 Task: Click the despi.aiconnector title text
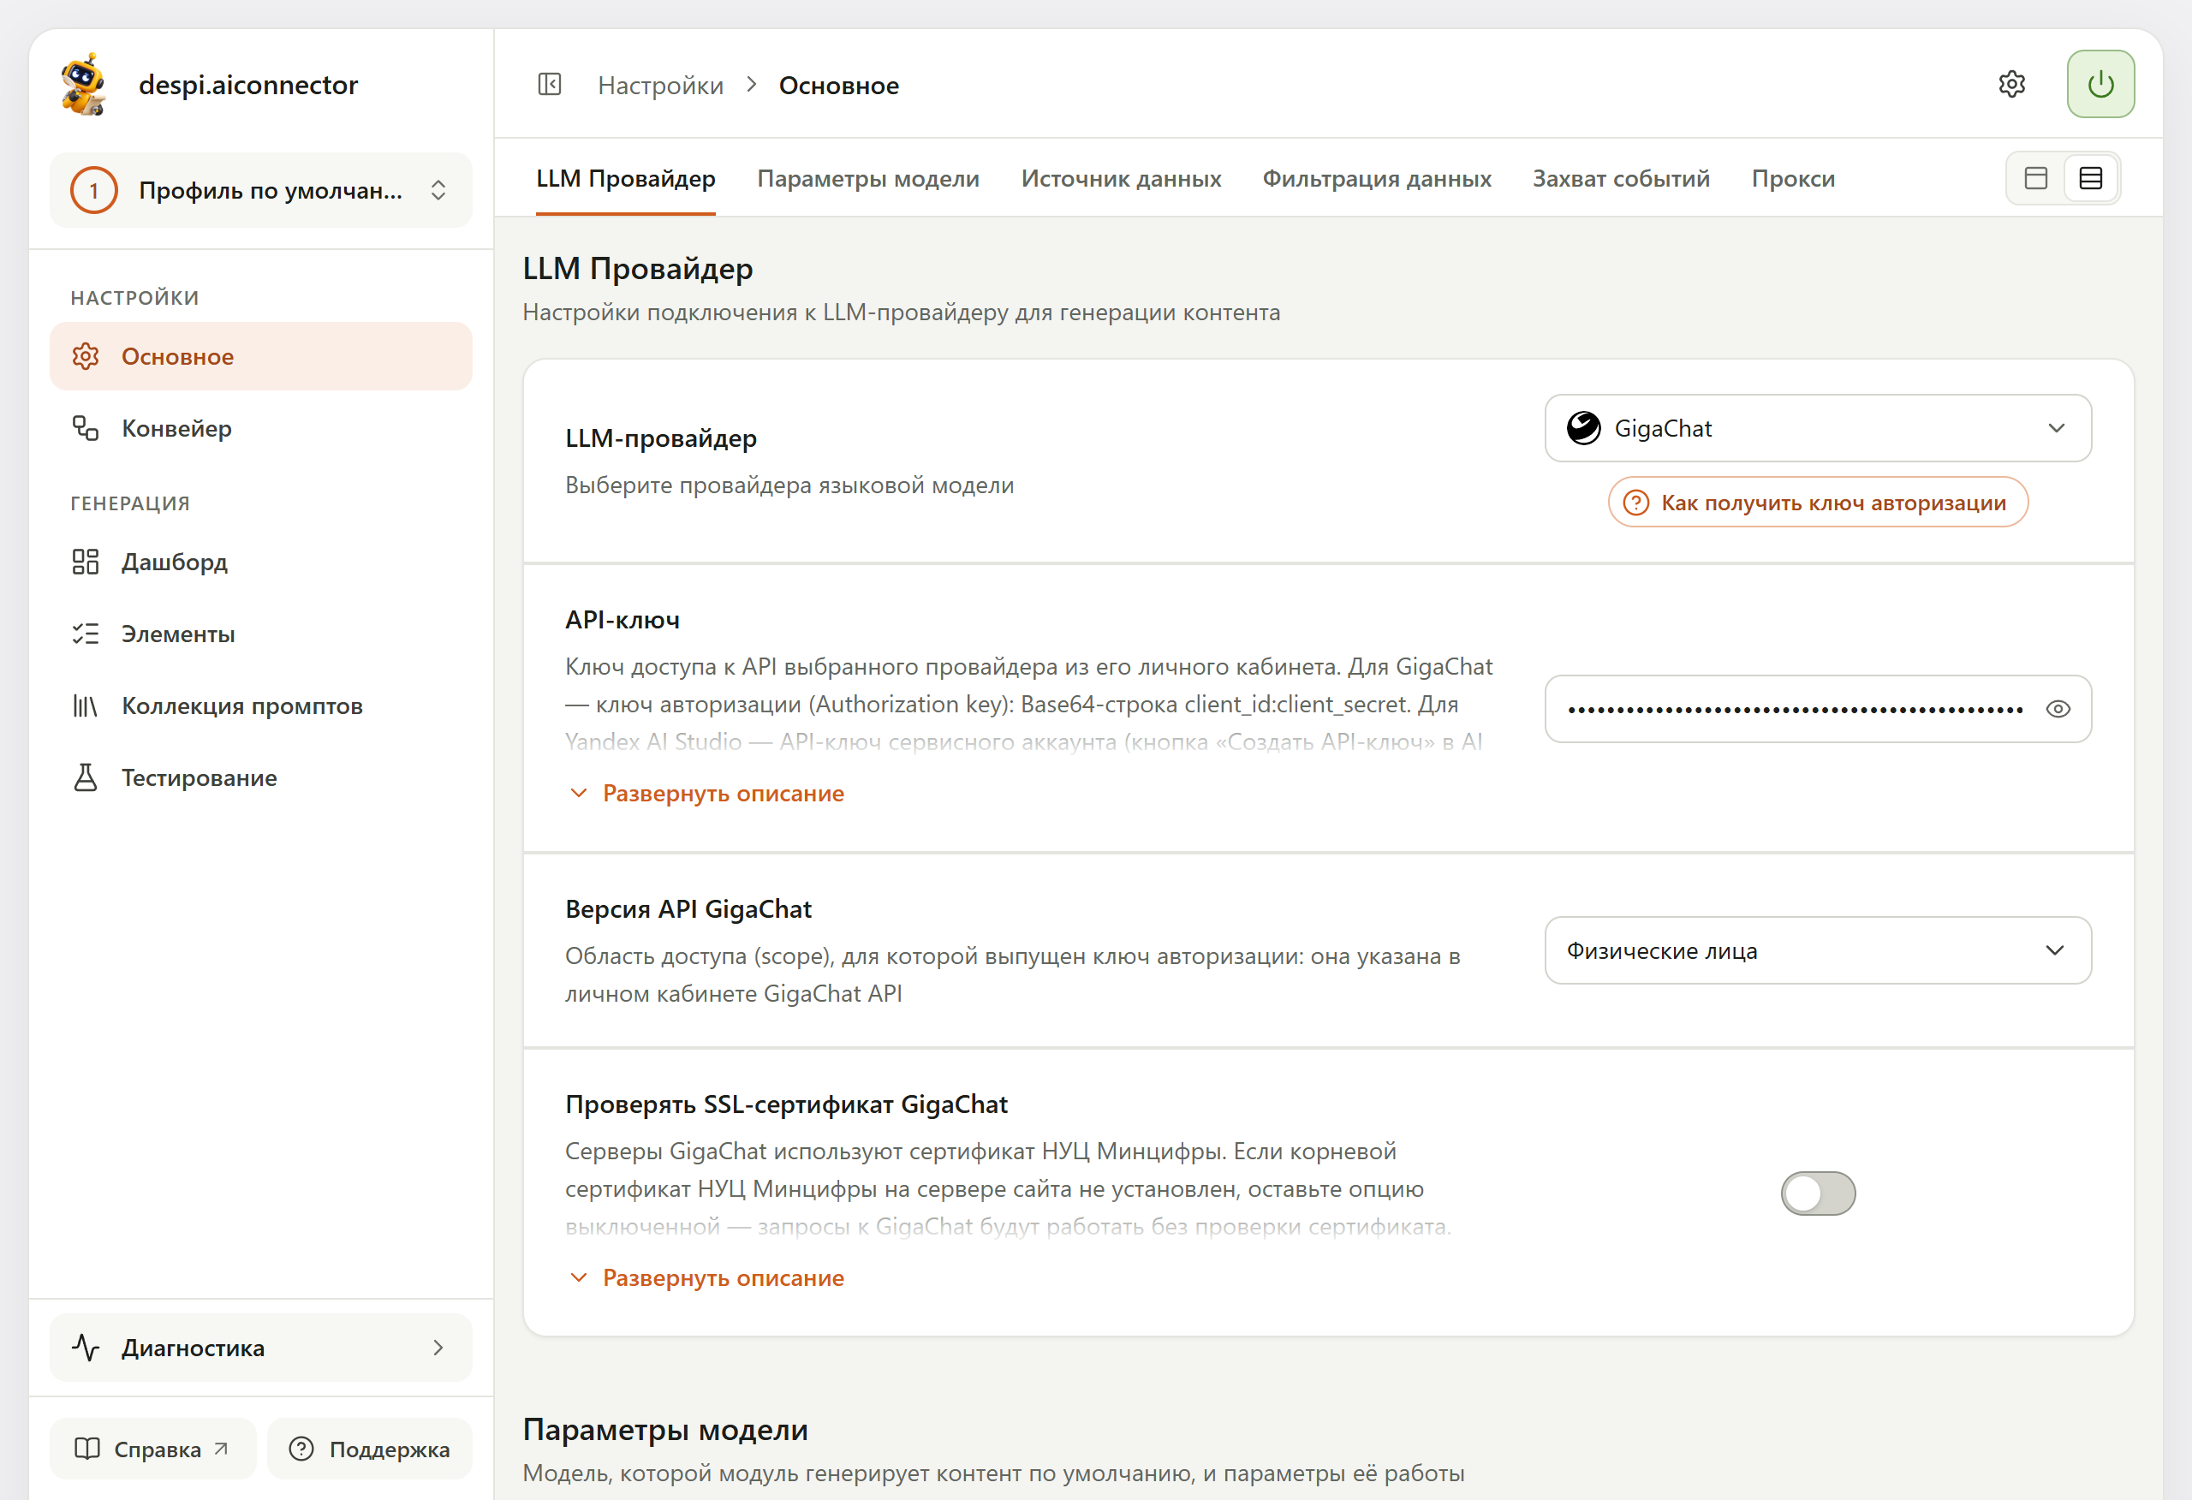(x=248, y=85)
